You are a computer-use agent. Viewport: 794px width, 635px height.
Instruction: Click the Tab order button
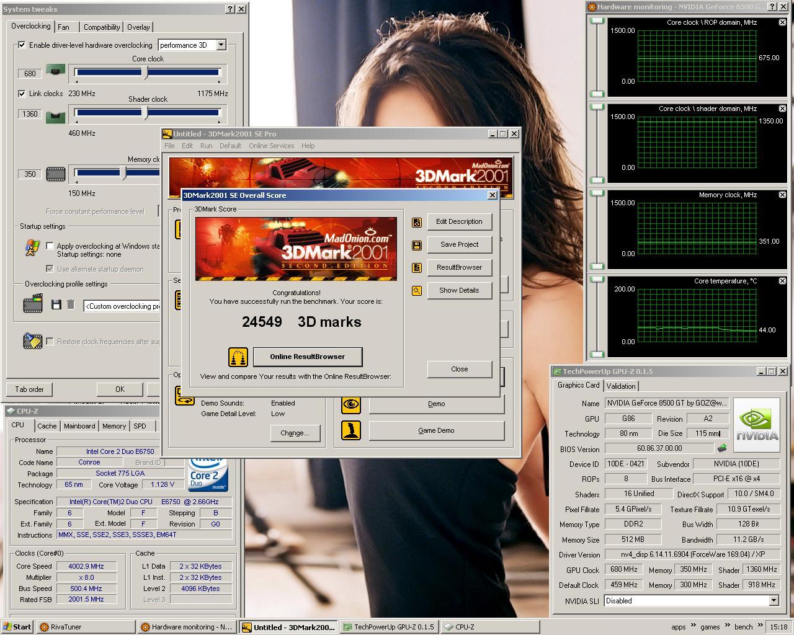click(x=30, y=389)
